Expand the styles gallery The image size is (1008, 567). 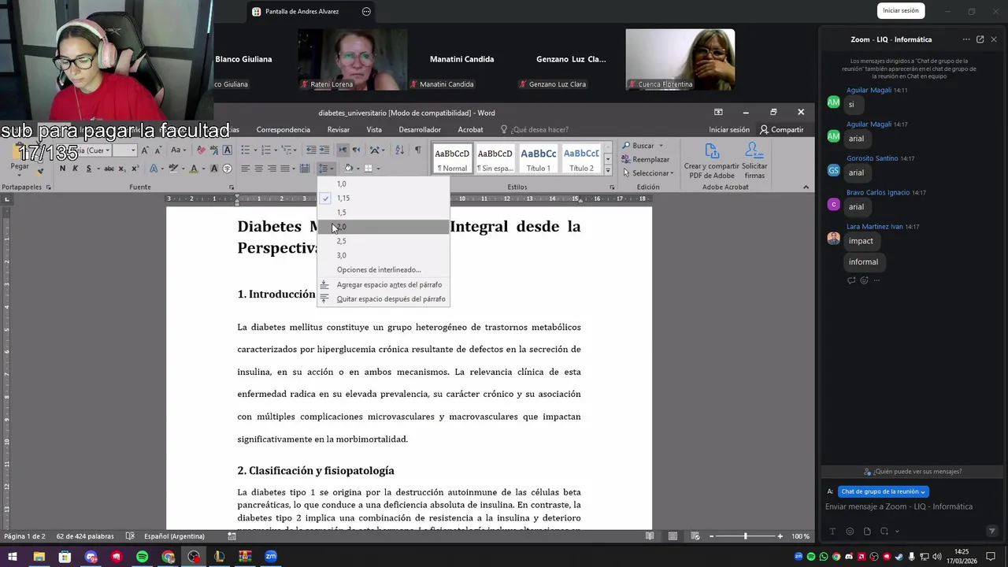coord(608,170)
